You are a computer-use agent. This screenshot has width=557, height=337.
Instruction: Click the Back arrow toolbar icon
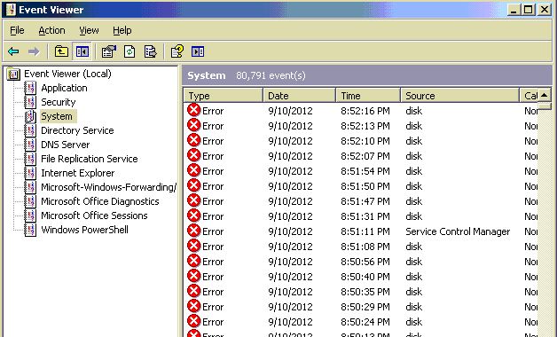coord(13,51)
